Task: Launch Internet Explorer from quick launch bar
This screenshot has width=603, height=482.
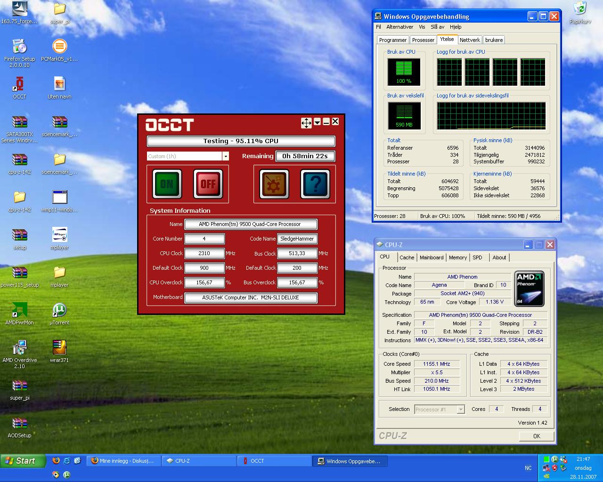Action: [x=67, y=460]
